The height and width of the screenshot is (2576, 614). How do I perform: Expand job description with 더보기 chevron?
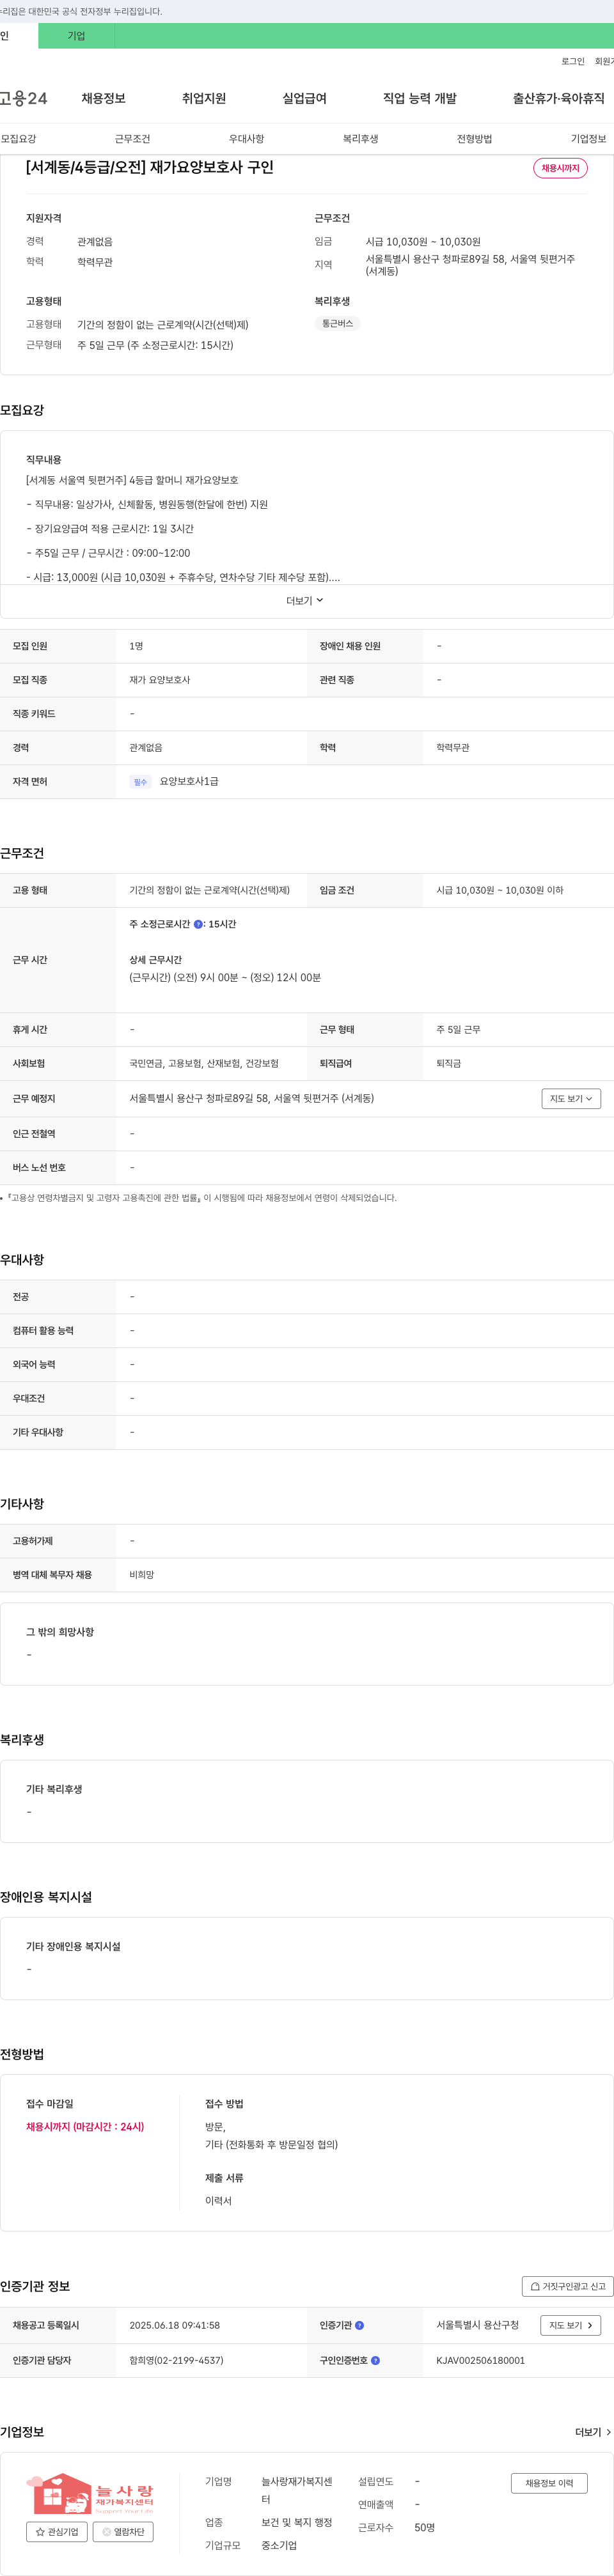click(x=305, y=601)
